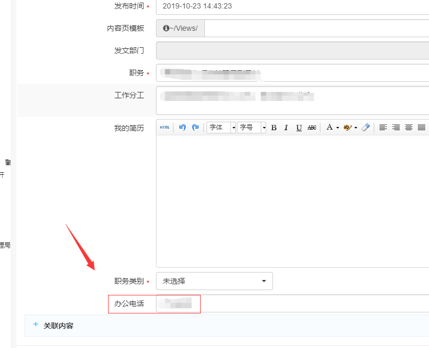Click the HTML source mode icon

pyautogui.click(x=165, y=128)
